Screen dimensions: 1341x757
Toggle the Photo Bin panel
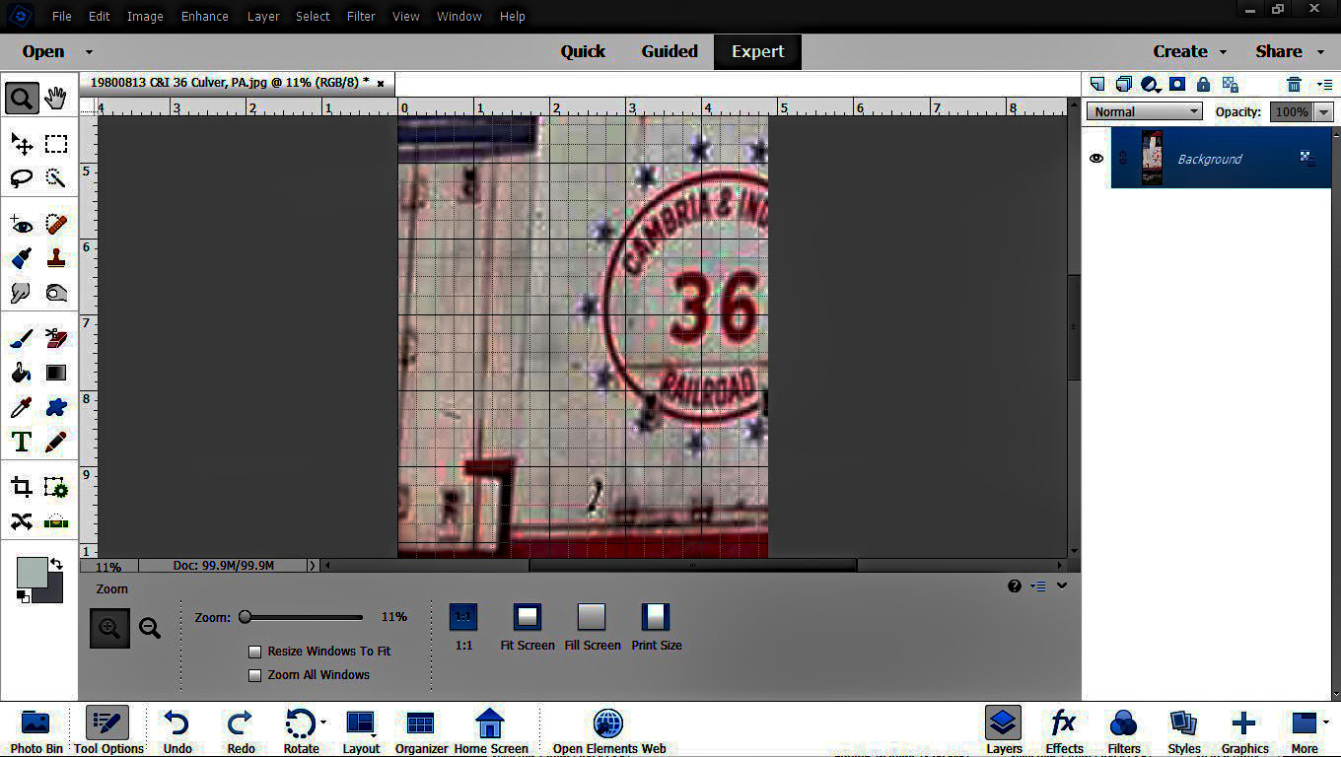pyautogui.click(x=36, y=731)
